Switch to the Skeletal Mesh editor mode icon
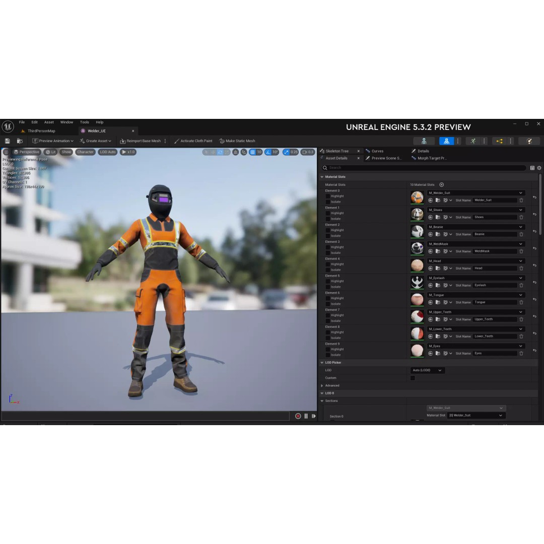The height and width of the screenshot is (544, 544). click(x=446, y=141)
